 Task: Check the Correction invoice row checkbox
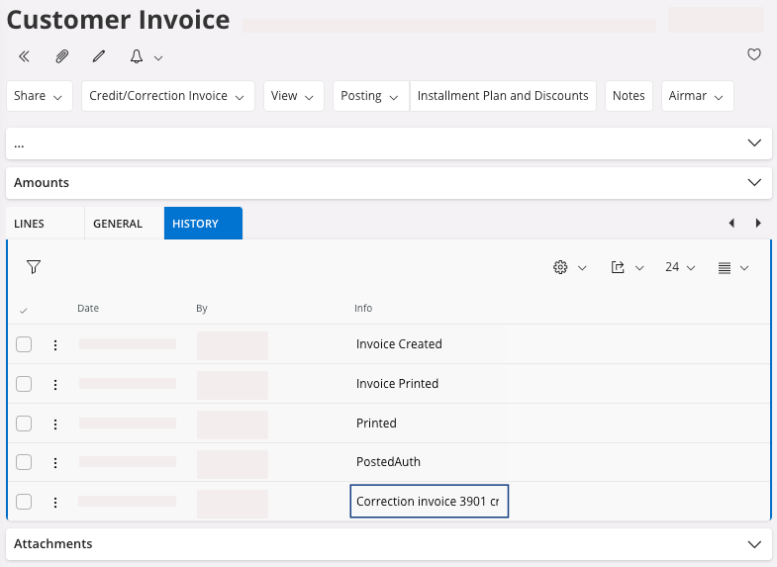click(x=24, y=502)
